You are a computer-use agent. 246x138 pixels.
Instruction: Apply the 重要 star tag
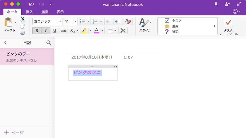[x=172, y=26]
